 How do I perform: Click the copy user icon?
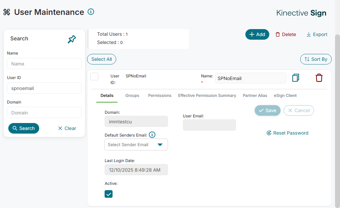296,78
